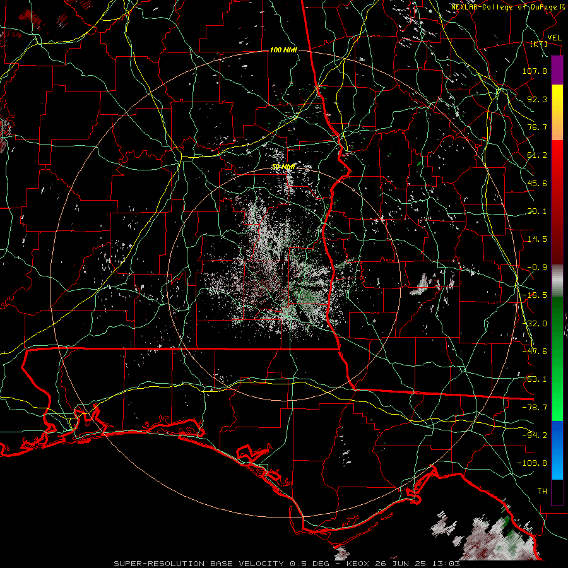Click the Super-Resolution Base Velocity KEOX caption
568x568 pixels.
(287, 564)
